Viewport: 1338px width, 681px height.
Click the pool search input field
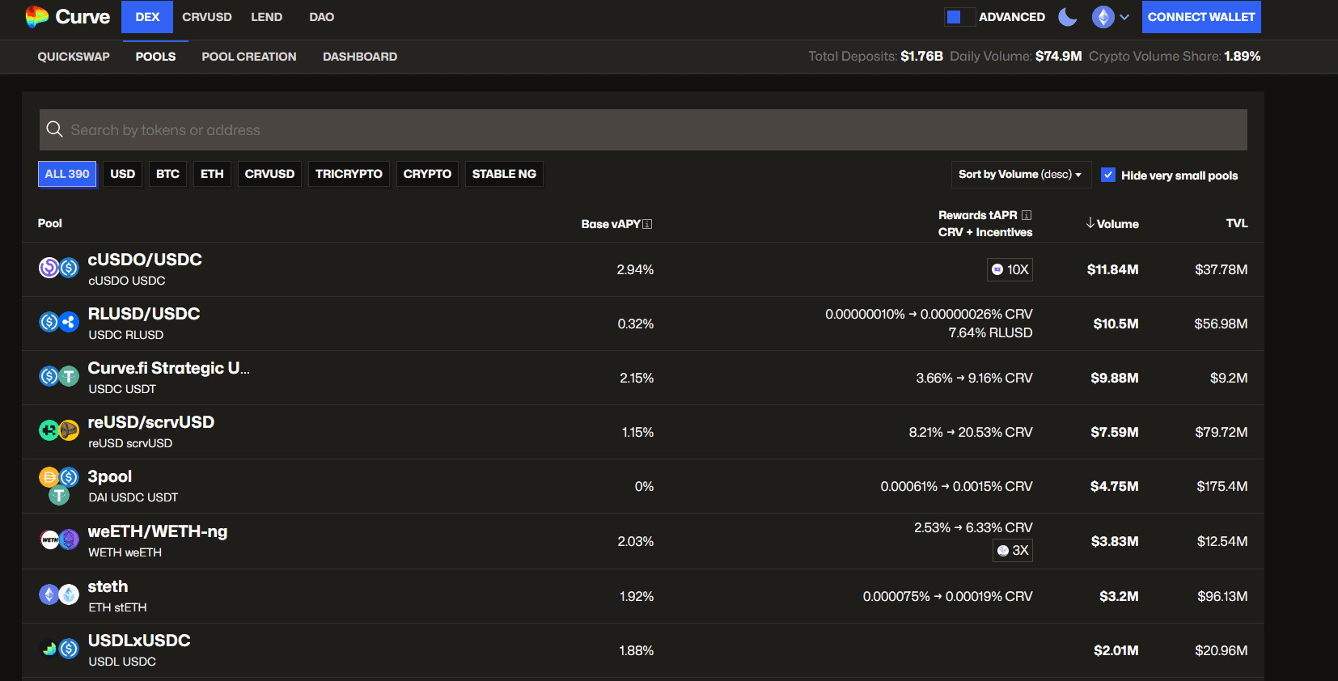pos(643,129)
